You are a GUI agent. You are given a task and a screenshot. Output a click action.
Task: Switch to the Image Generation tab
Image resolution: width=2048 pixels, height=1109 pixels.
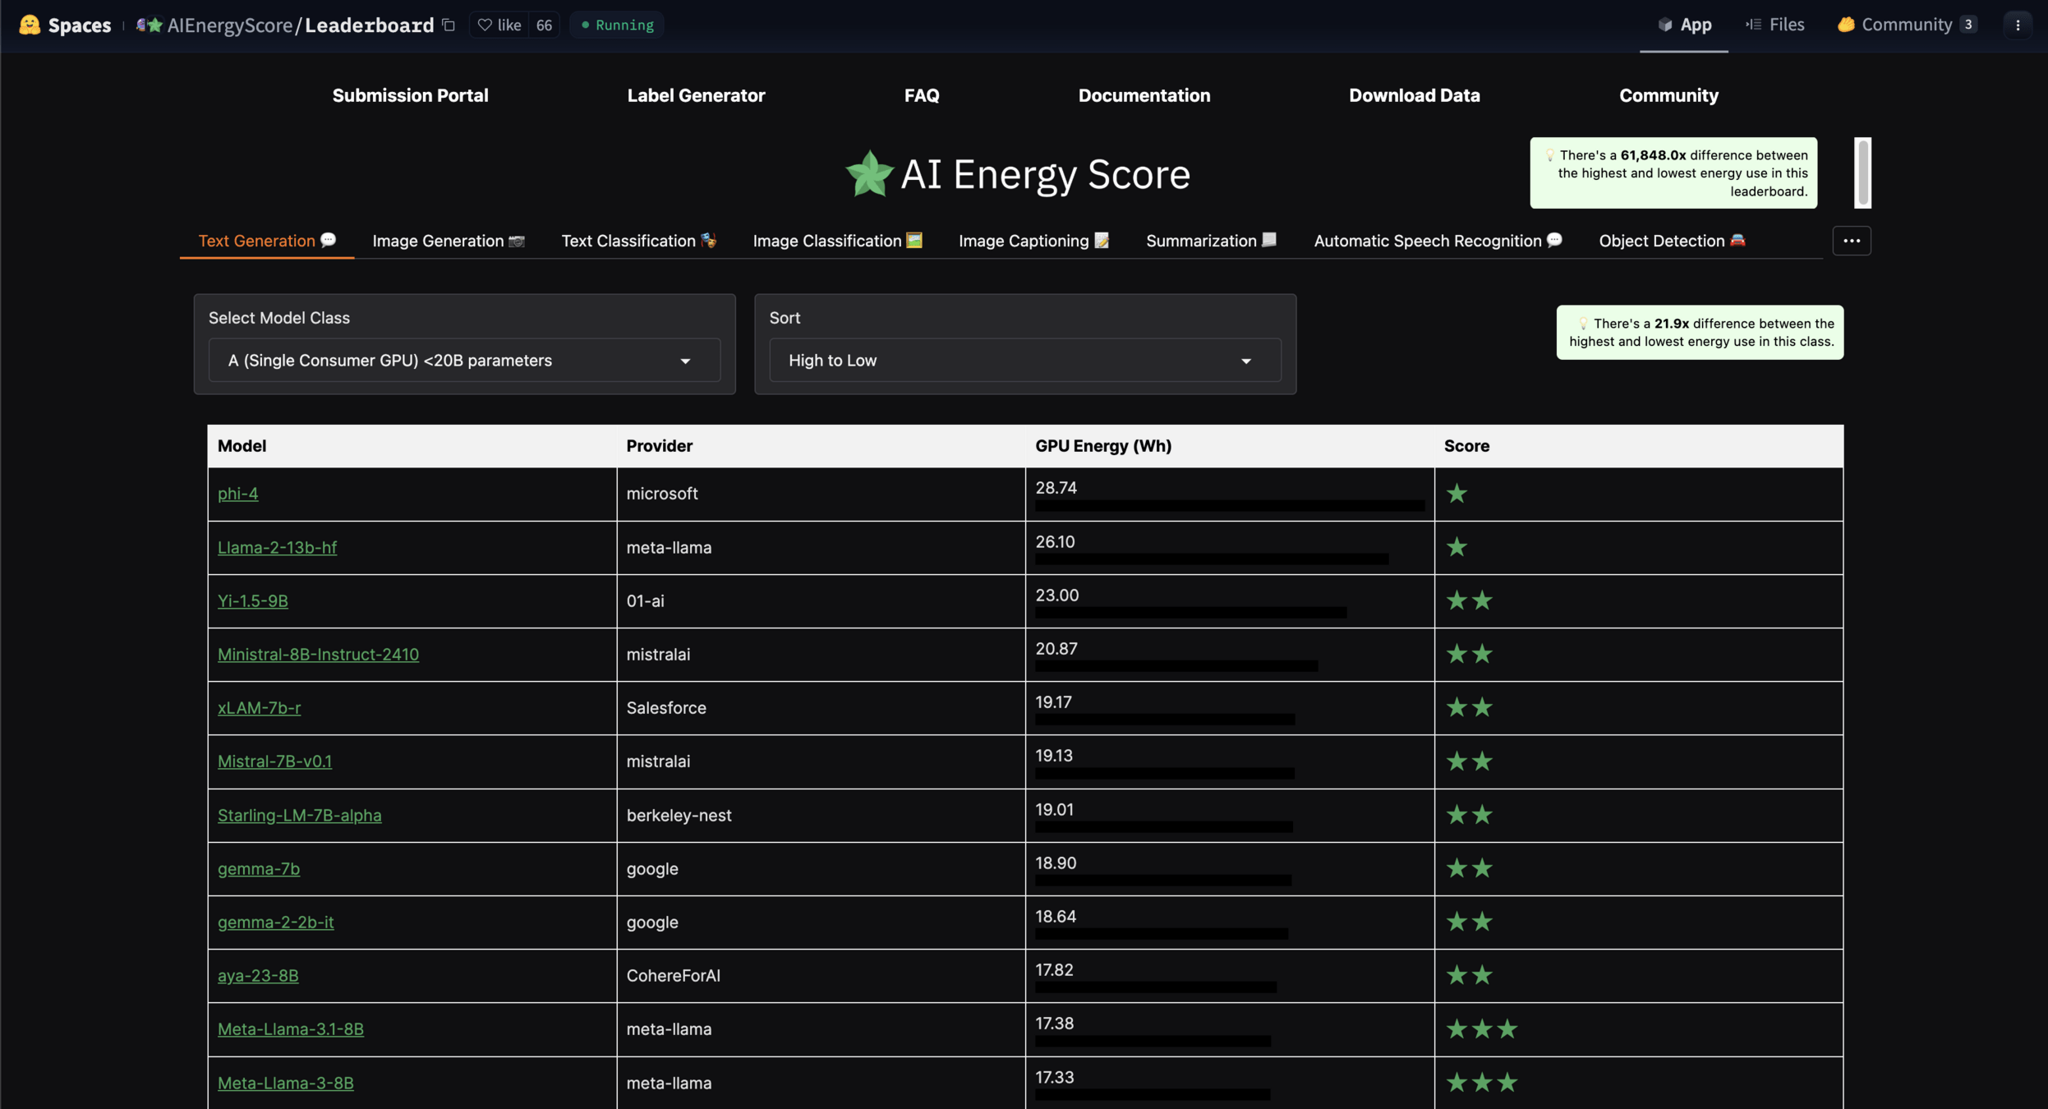point(448,241)
